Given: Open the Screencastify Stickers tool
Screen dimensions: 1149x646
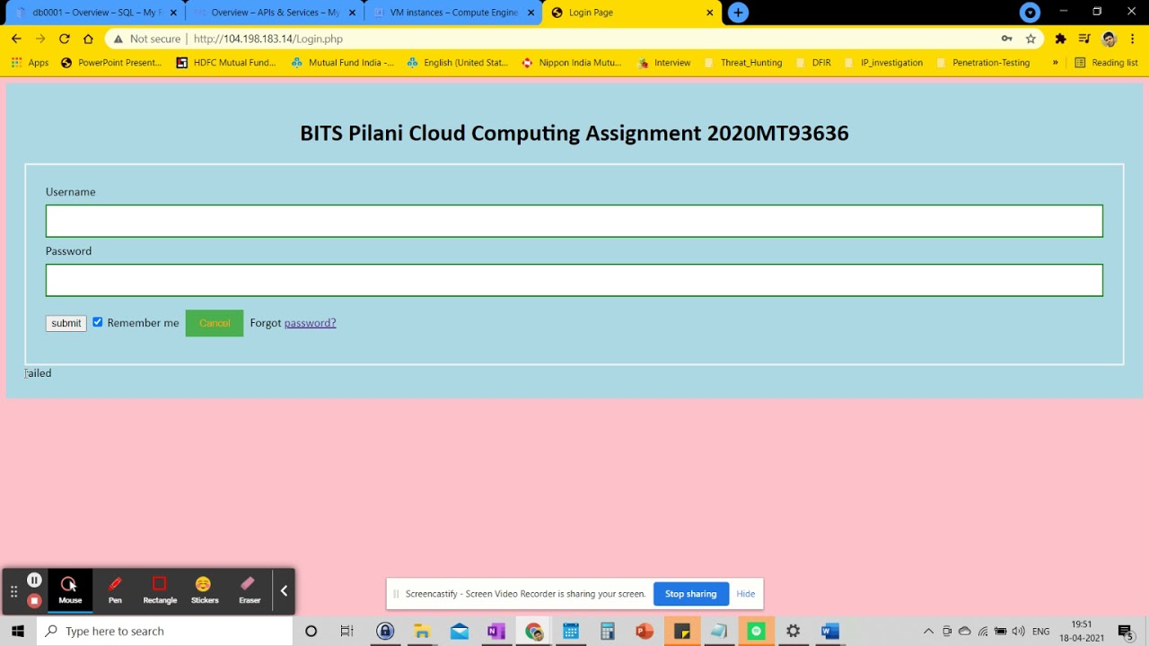Looking at the screenshot, I should 205,590.
